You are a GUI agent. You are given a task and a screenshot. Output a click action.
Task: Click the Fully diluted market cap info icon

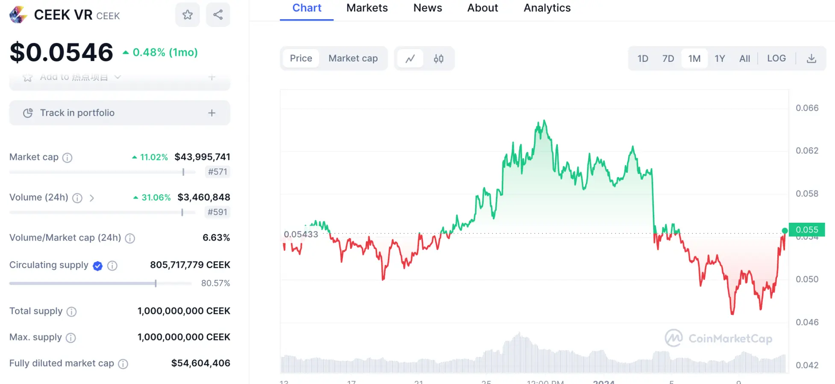point(123,364)
